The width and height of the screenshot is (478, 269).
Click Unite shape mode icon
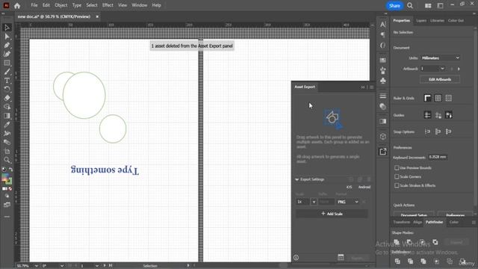(397, 242)
